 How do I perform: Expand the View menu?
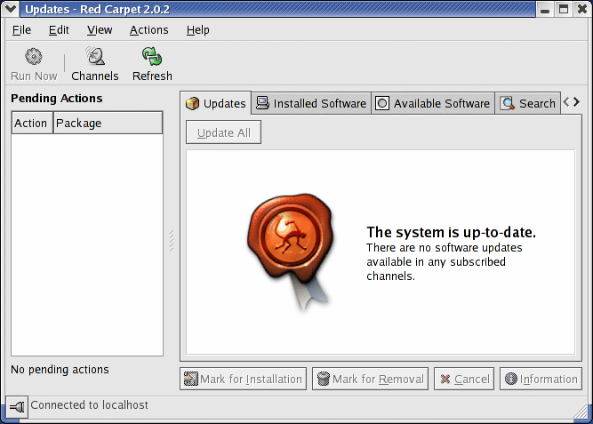[100, 29]
